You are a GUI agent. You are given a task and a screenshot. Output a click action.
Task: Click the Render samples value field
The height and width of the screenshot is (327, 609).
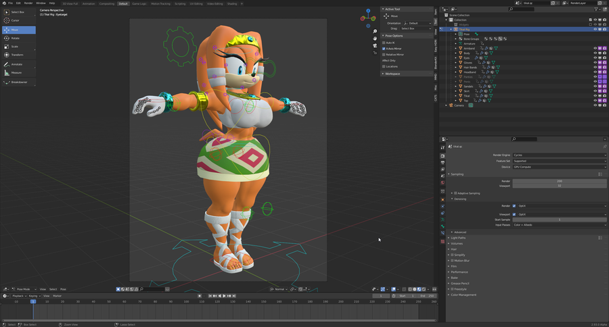[560, 181]
